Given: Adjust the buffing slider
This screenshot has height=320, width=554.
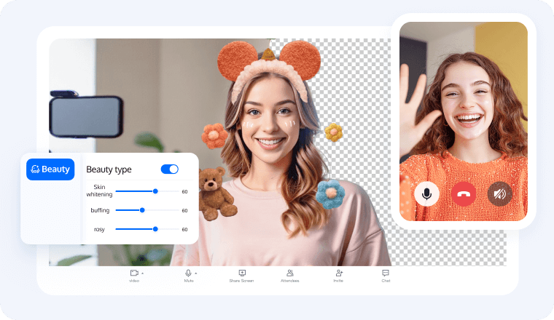Looking at the screenshot, I should click(x=147, y=210).
